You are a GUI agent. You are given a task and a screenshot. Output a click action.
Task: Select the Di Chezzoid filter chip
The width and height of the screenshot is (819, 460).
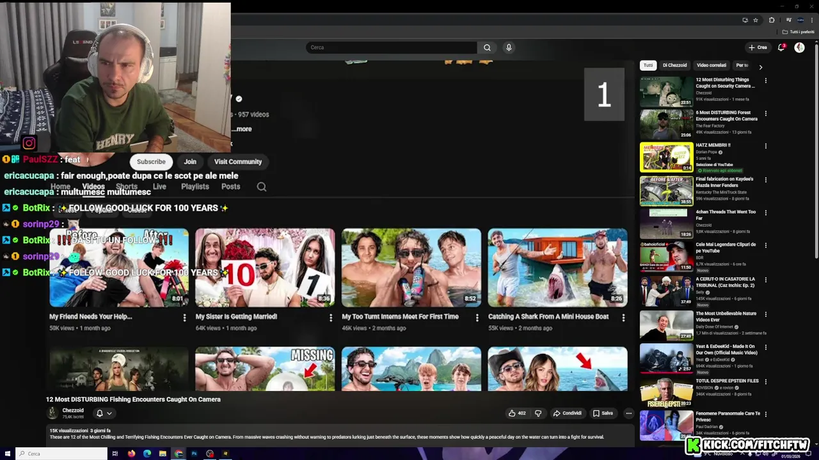coord(674,65)
